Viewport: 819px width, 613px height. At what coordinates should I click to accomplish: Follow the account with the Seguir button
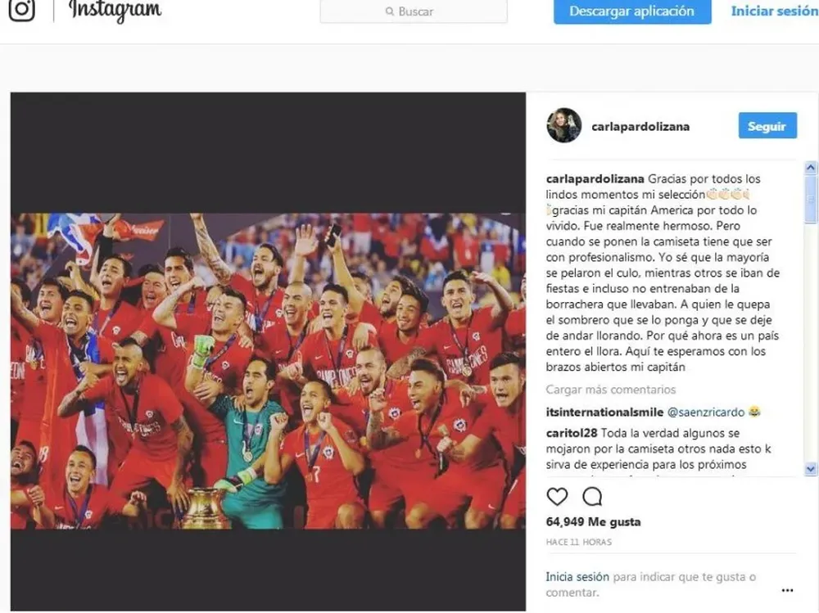click(767, 126)
